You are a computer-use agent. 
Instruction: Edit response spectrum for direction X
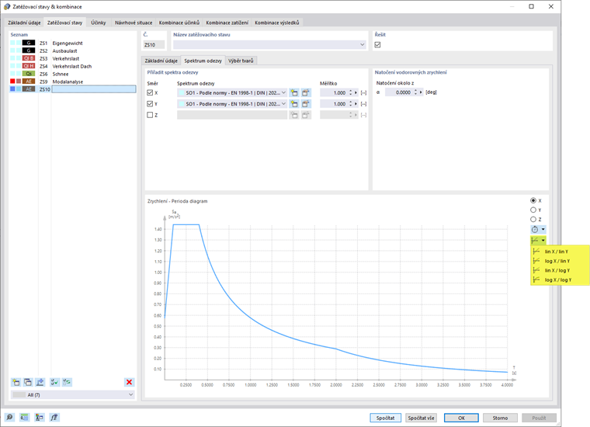click(306, 92)
